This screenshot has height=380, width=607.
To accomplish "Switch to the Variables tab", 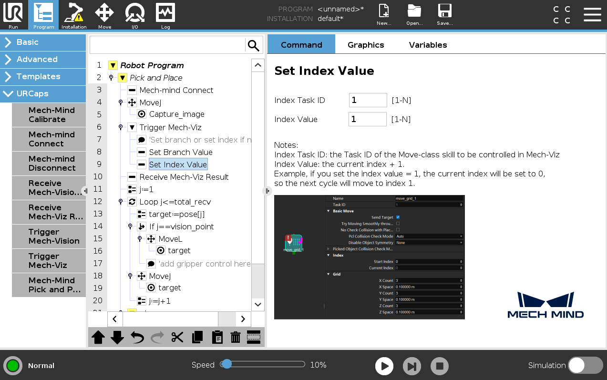I will click(428, 45).
